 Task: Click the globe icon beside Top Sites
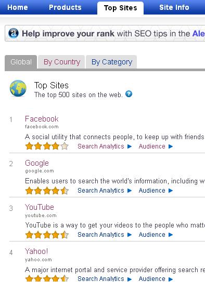coord(18,88)
